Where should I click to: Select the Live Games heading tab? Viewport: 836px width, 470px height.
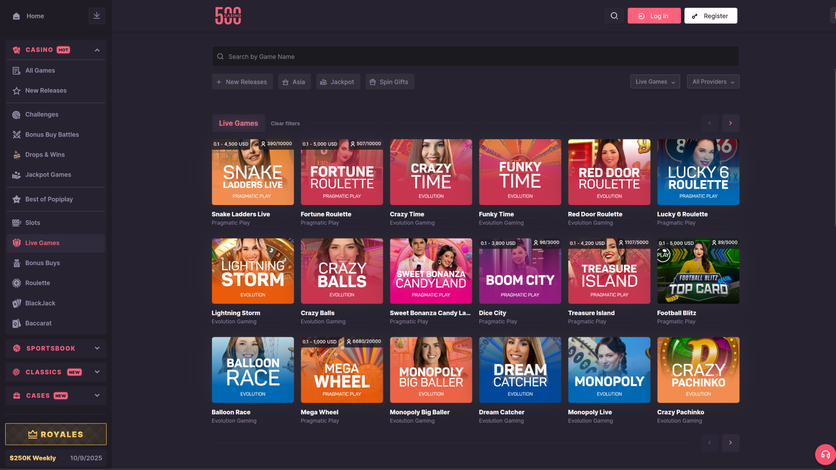coord(239,123)
